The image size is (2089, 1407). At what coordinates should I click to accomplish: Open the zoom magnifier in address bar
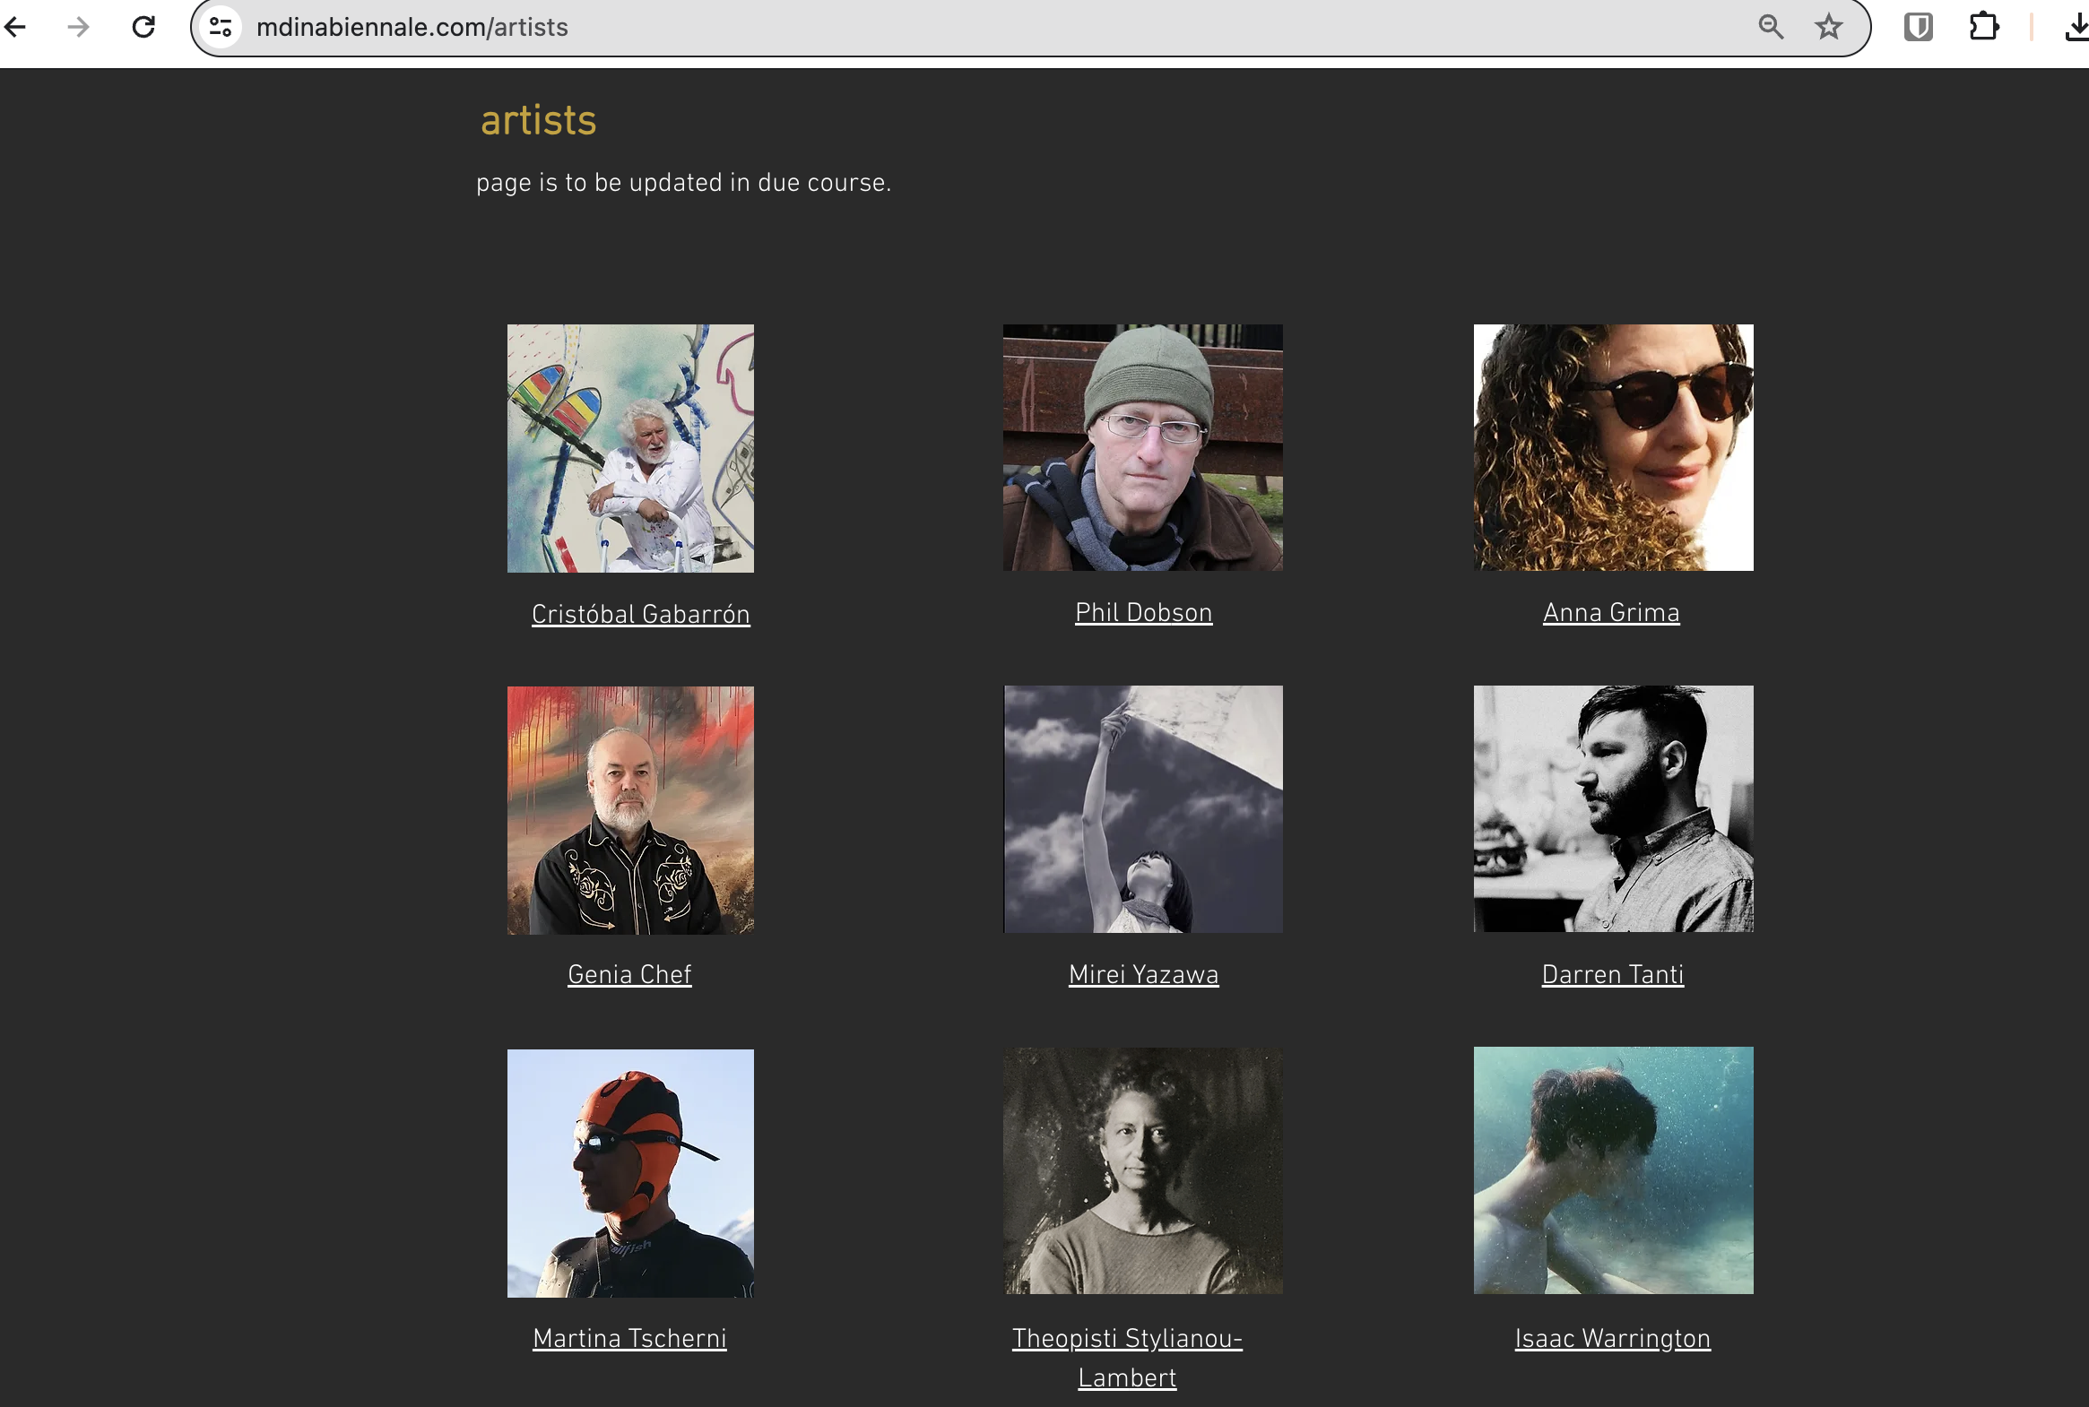click(1771, 27)
